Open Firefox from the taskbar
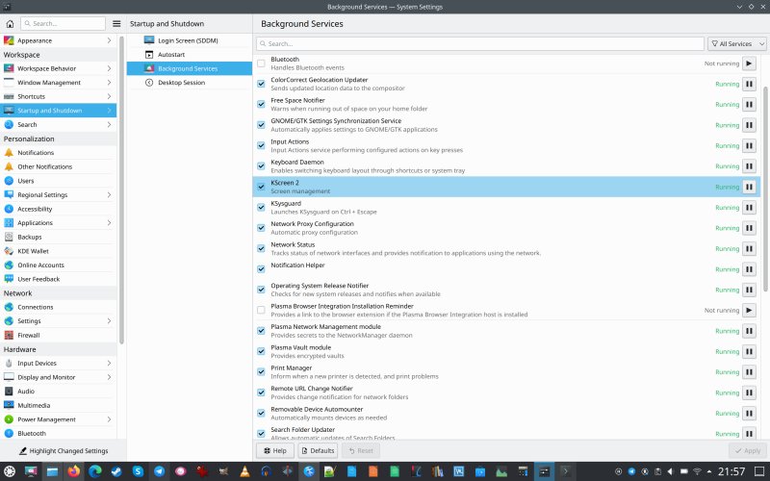The image size is (770, 481). (x=74, y=471)
